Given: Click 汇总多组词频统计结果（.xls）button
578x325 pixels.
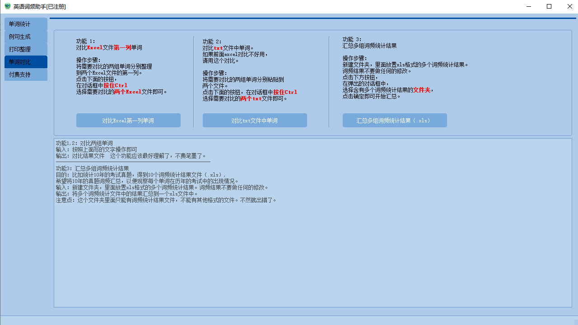Looking at the screenshot, I should pos(395,120).
